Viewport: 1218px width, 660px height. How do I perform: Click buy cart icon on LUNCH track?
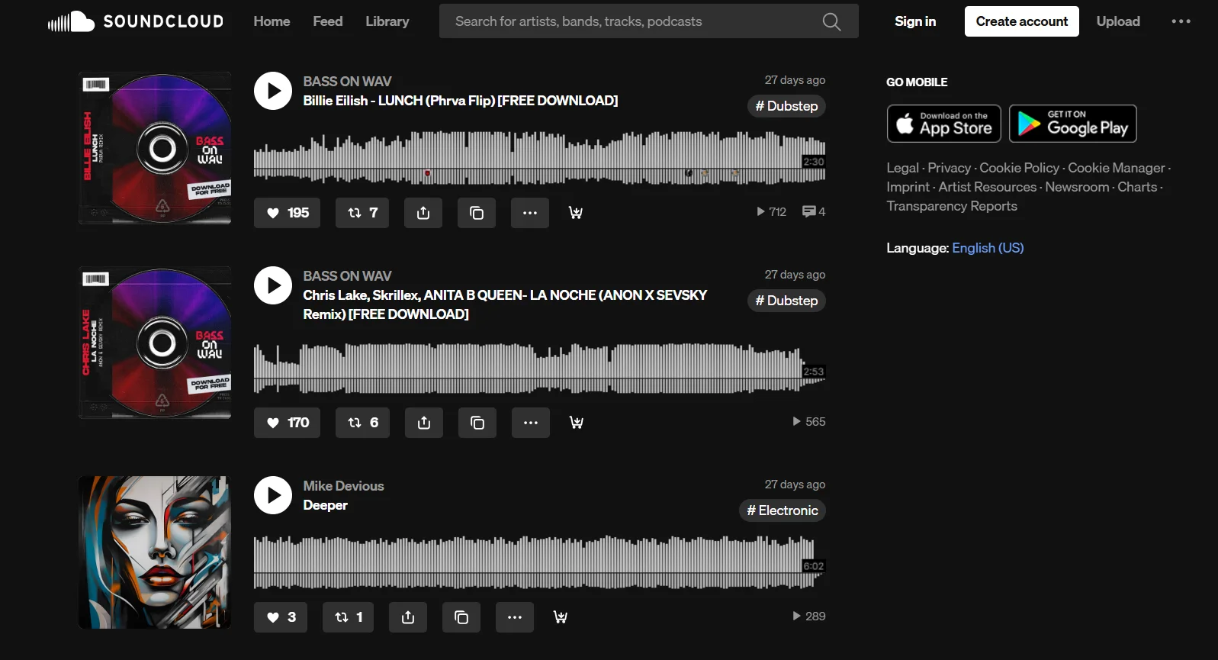coord(576,213)
